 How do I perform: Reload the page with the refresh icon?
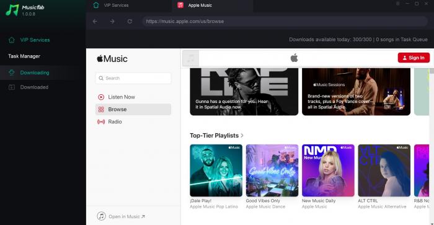coord(130,21)
